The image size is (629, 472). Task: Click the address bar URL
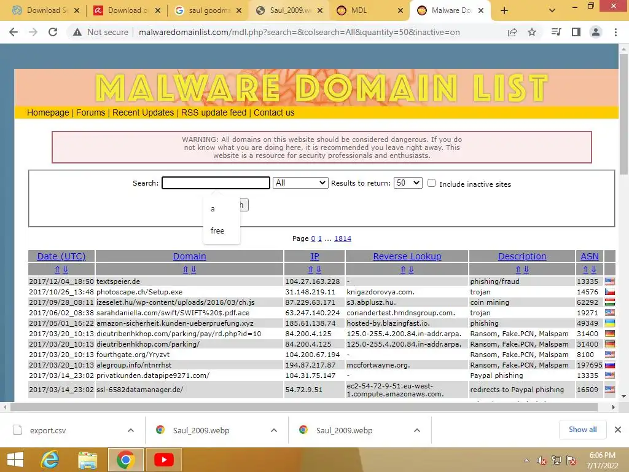[299, 32]
